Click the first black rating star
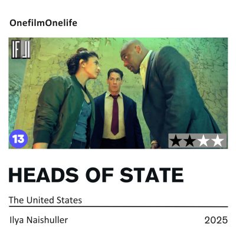The width and height of the screenshot is (236, 236). [176, 141]
